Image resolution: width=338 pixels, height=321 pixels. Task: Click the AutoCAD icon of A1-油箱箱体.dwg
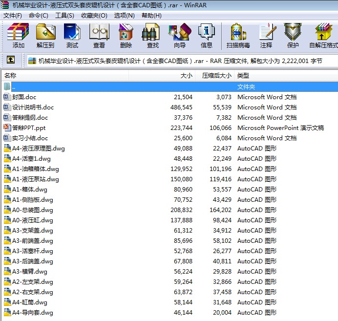point(7,169)
